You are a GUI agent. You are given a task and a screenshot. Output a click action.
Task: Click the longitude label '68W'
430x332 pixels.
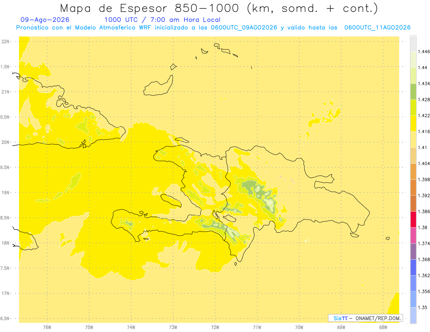tap(383, 327)
